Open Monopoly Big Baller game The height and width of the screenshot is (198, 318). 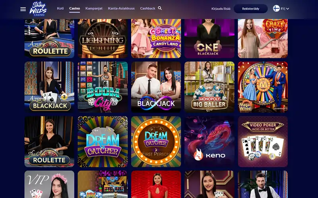[x=209, y=87]
